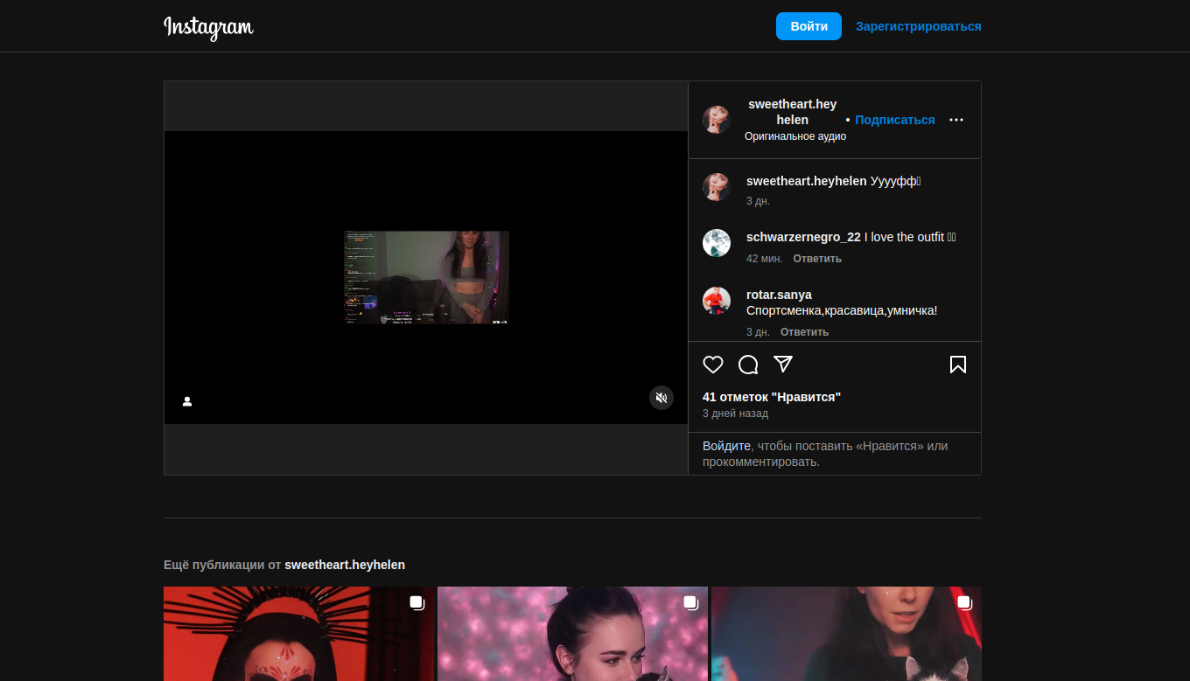Screen dimensions: 1190x681
Task: Open the three-dot more options menu
Action: [956, 120]
